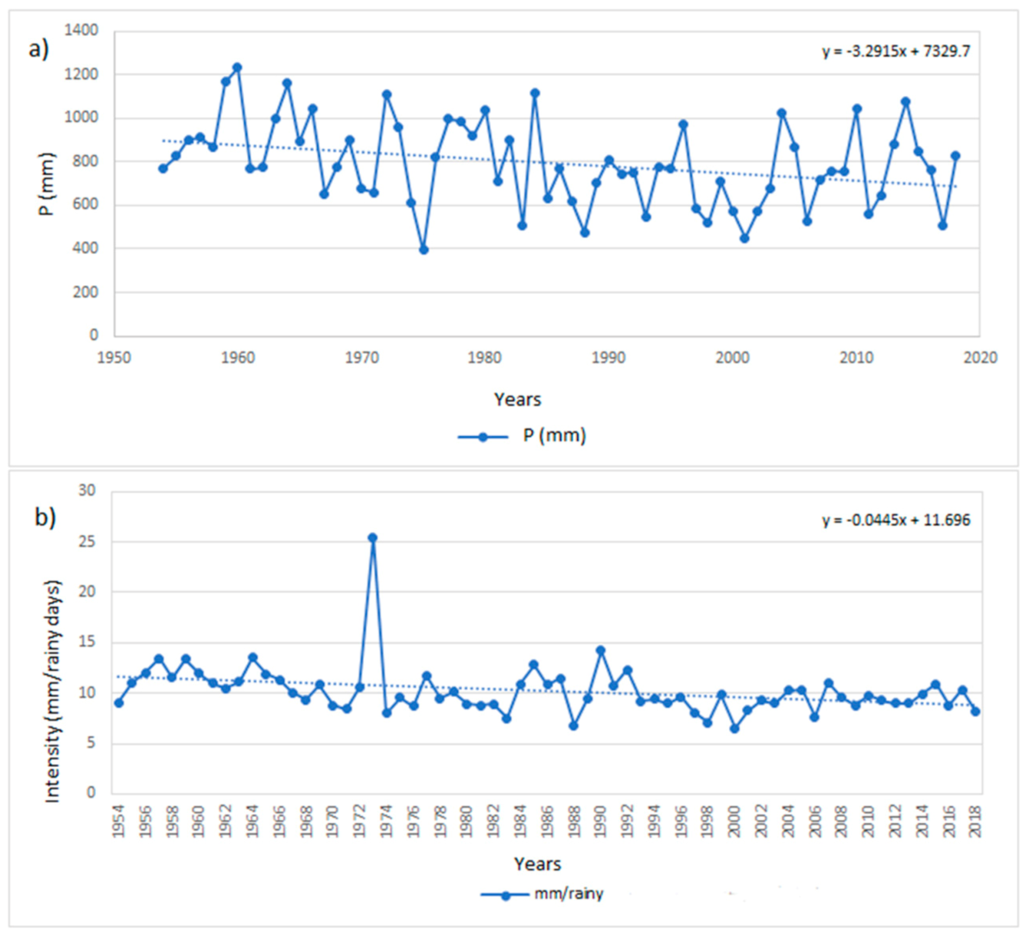Click the mm/rainy legend text
Image resolution: width=1029 pixels, height=942 pixels.
568,894
